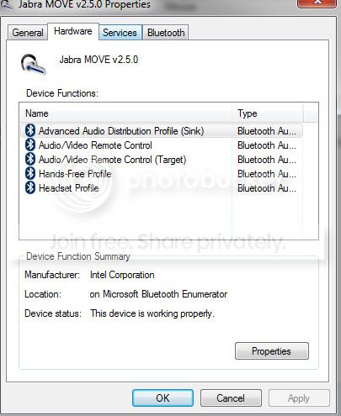Click the Apply button

[x=299, y=398]
